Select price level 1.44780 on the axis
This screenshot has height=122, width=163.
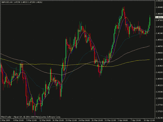(159, 46)
